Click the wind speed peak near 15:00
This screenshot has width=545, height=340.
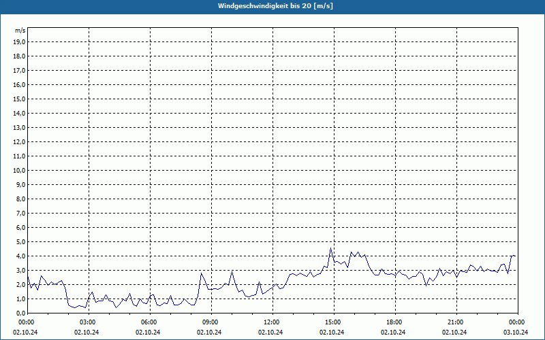331,248
